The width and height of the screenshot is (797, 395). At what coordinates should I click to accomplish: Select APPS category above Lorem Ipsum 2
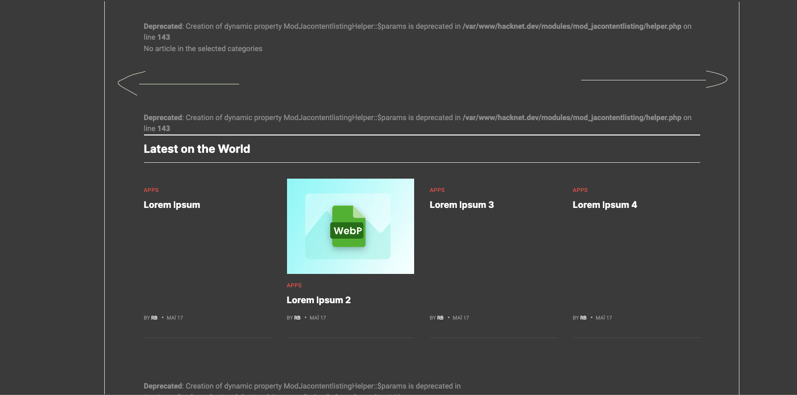click(x=294, y=285)
